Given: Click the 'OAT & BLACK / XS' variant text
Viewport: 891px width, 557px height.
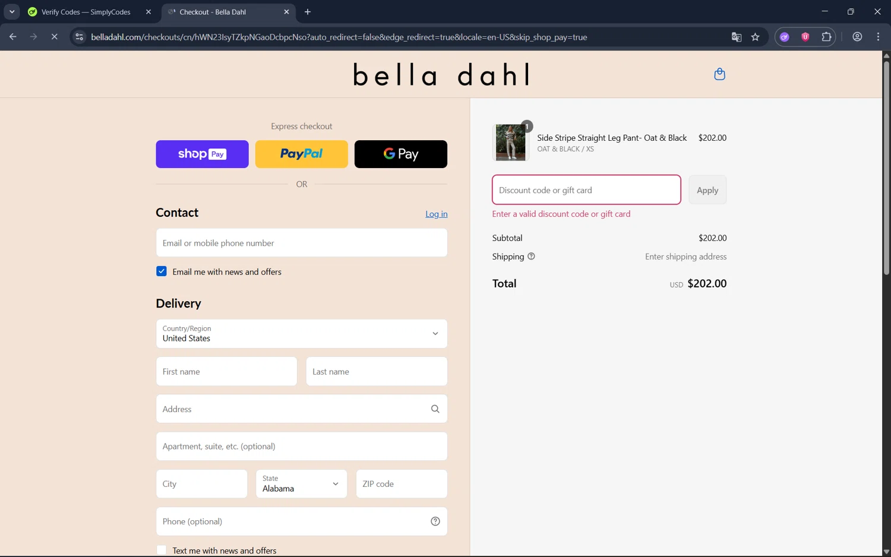Looking at the screenshot, I should pos(565,149).
